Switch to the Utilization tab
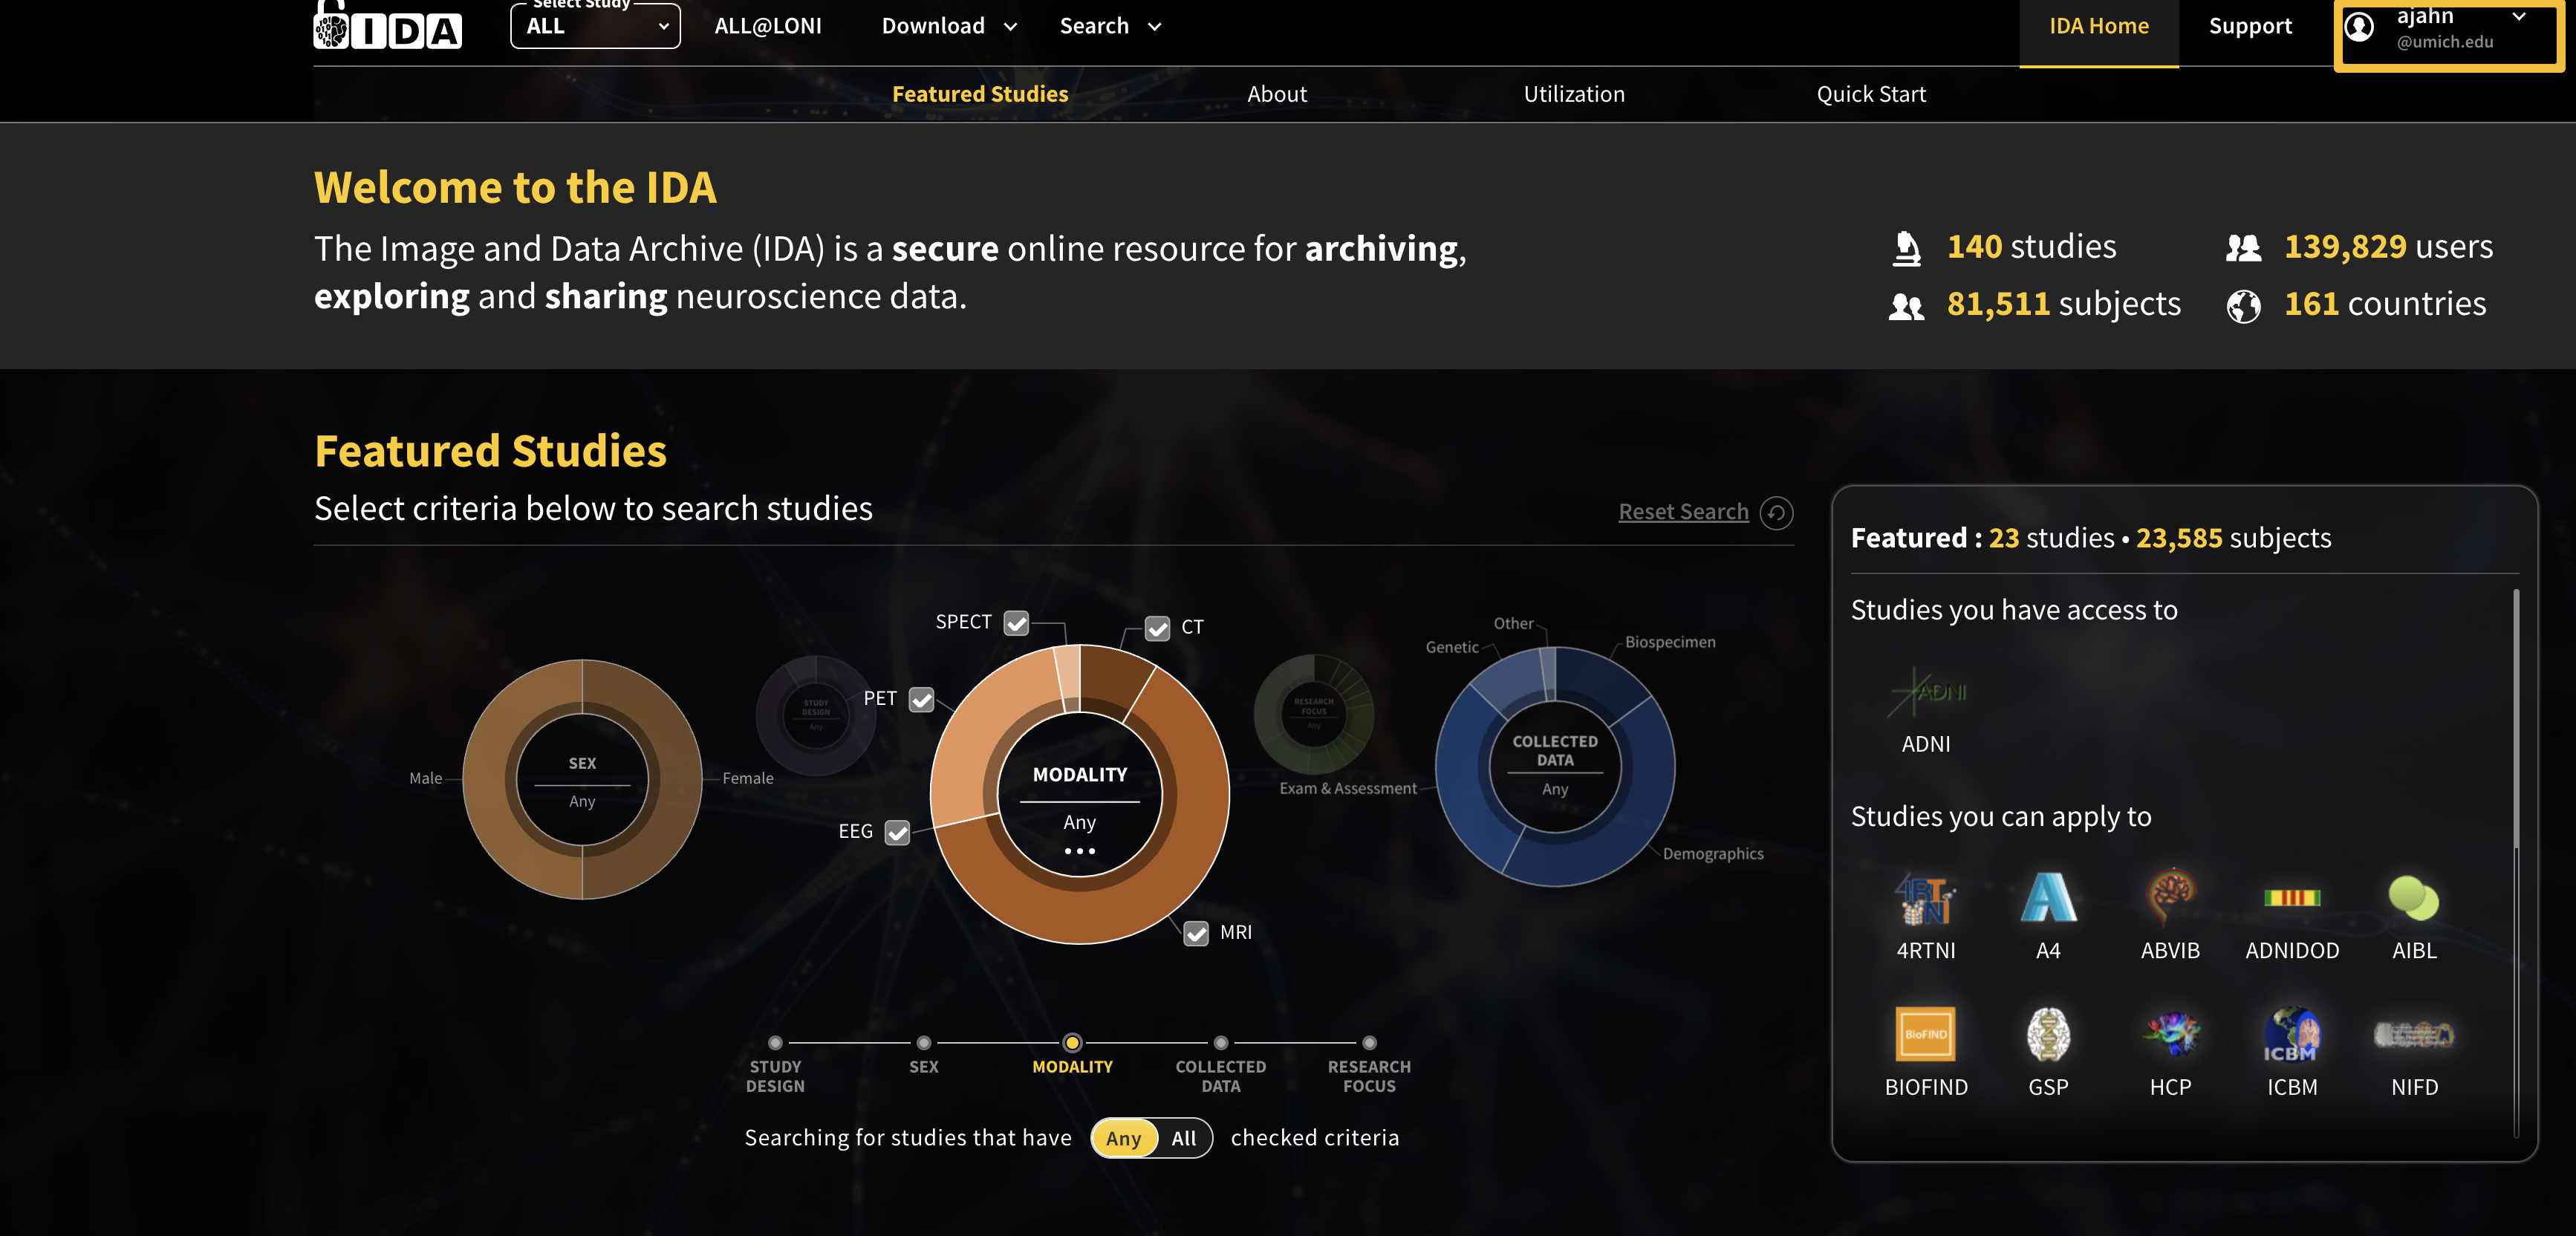2576x1236 pixels. pos(1573,94)
